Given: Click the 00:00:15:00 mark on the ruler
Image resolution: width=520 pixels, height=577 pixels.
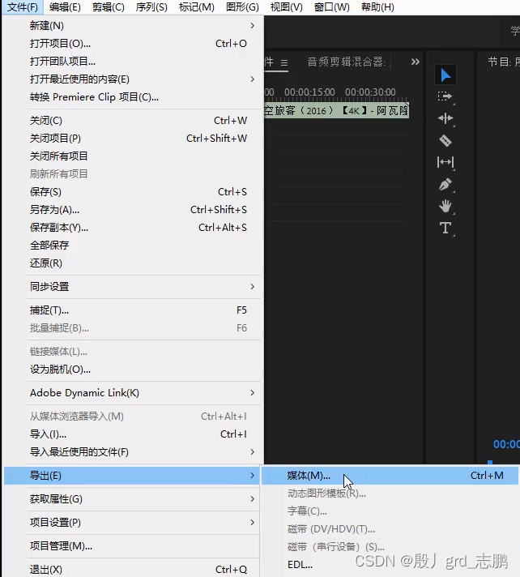Looking at the screenshot, I should 309,92.
